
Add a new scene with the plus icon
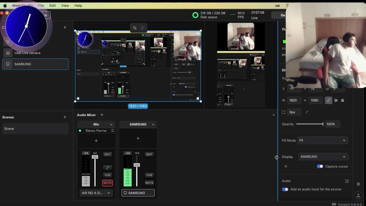coord(65,117)
